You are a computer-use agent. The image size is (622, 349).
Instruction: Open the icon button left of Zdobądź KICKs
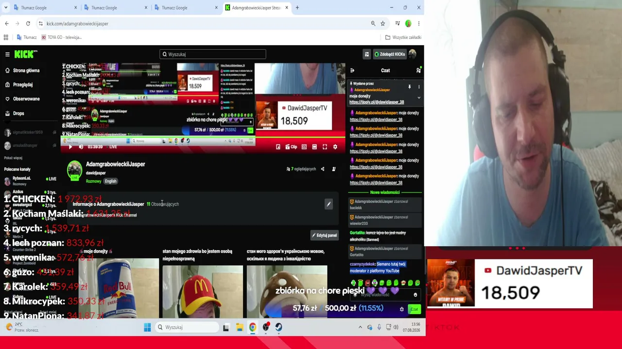click(367, 54)
